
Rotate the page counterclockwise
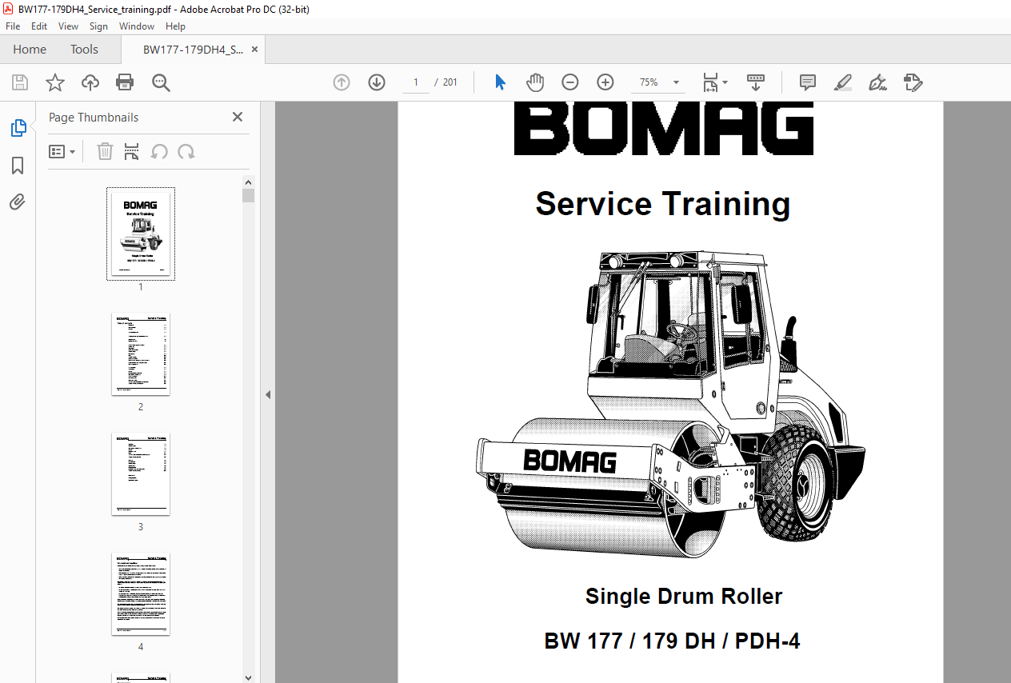[159, 151]
